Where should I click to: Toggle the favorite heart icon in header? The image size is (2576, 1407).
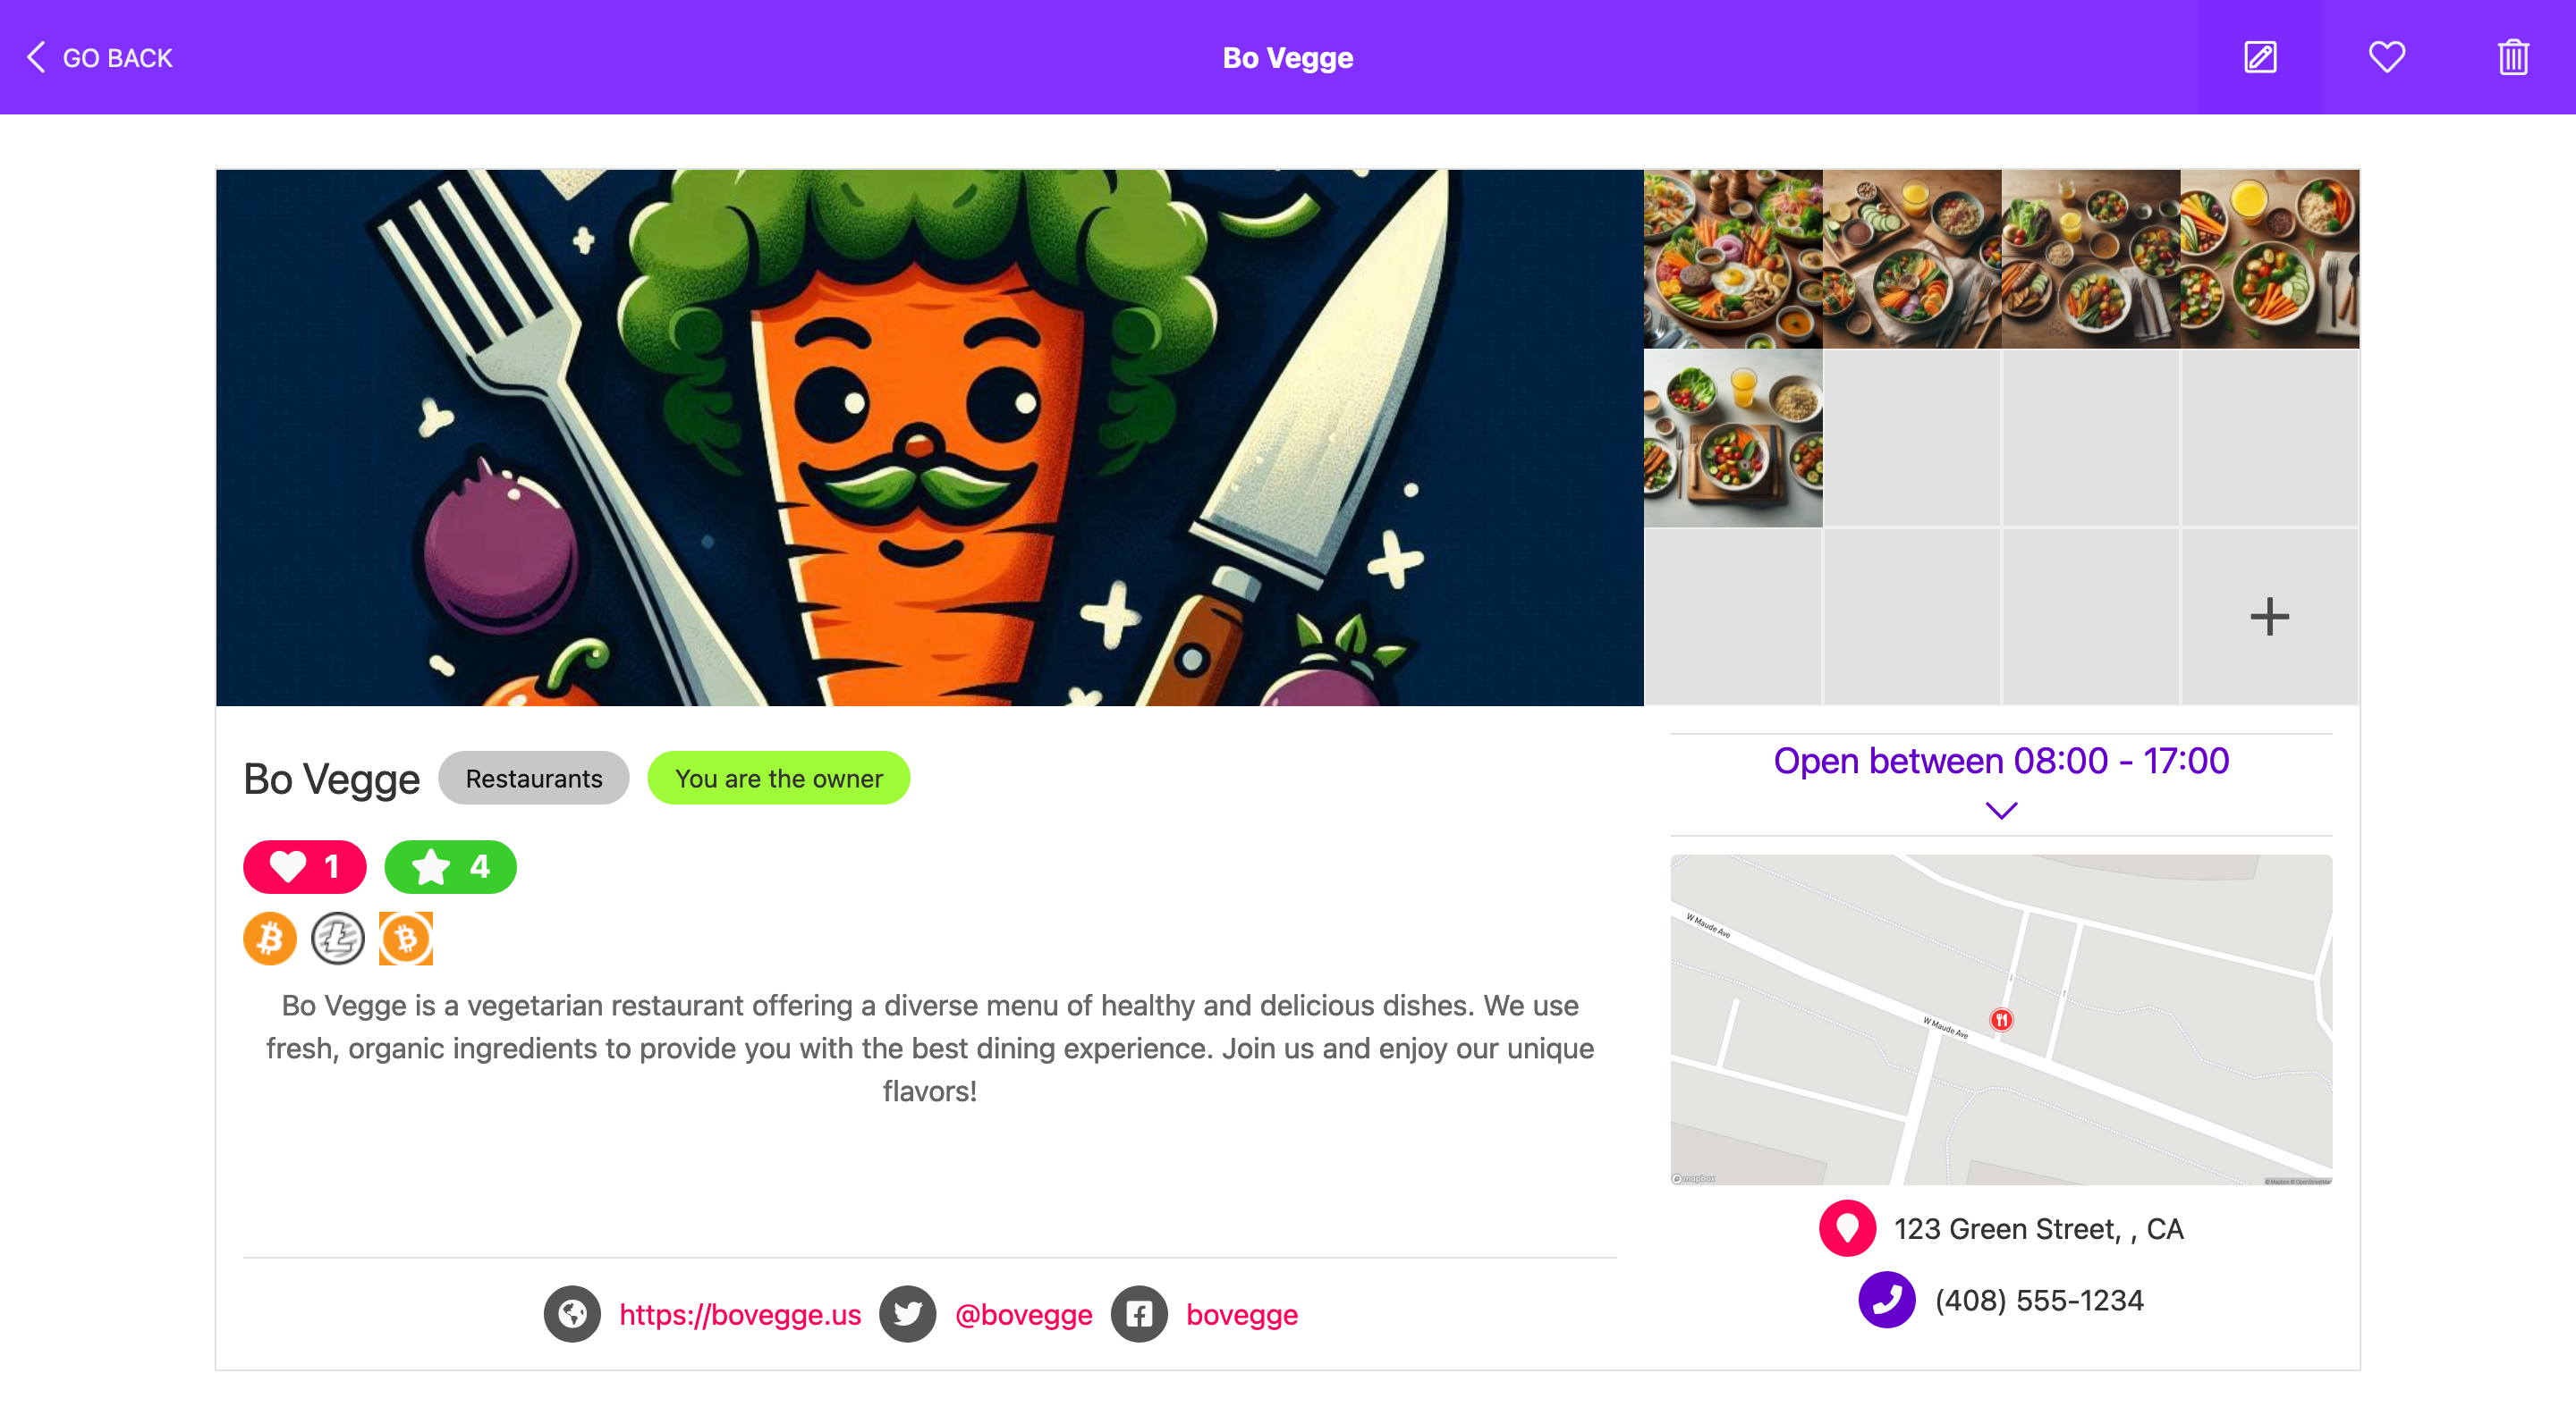[x=2386, y=57]
